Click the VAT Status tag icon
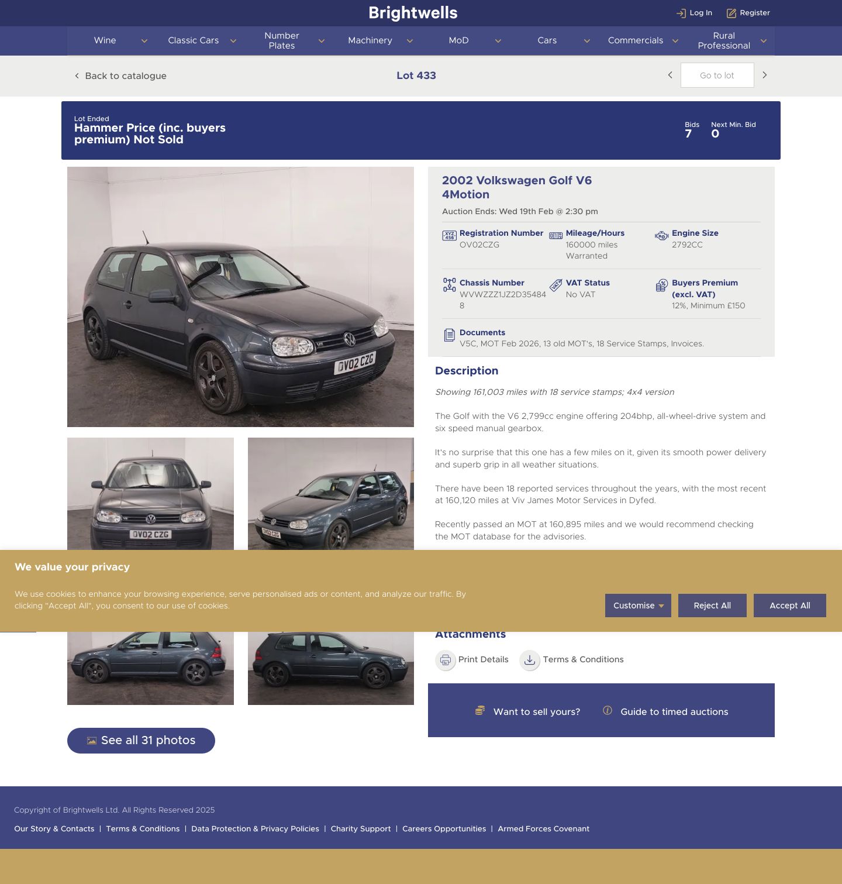The width and height of the screenshot is (842, 884). tap(555, 285)
